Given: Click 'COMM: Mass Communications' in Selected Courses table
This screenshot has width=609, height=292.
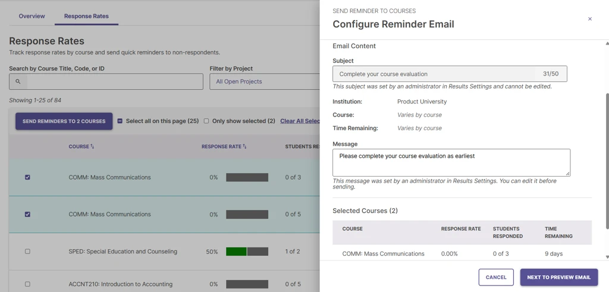Looking at the screenshot, I should (384, 253).
